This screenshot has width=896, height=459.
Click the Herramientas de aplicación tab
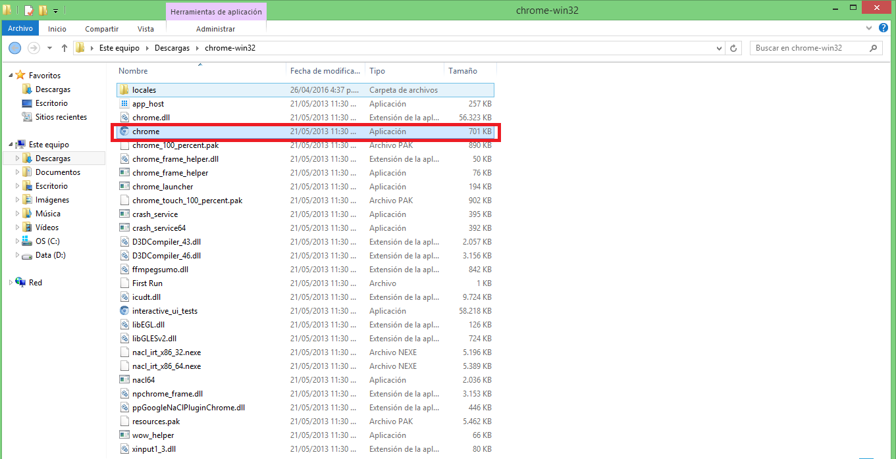coord(216,11)
